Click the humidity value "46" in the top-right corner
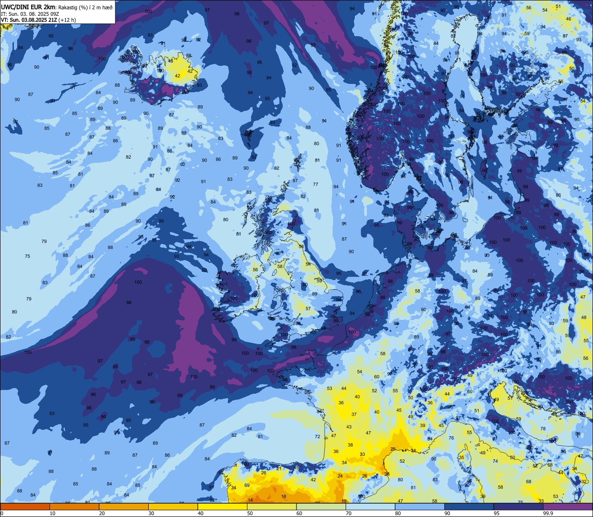Viewport: 593px width, 517px height. click(568, 19)
